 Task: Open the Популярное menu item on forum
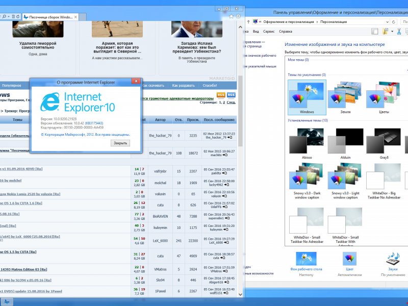11,85
